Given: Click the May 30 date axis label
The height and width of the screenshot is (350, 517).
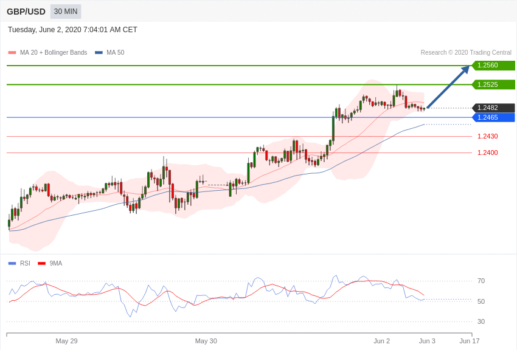Looking at the screenshot, I should [206, 341].
